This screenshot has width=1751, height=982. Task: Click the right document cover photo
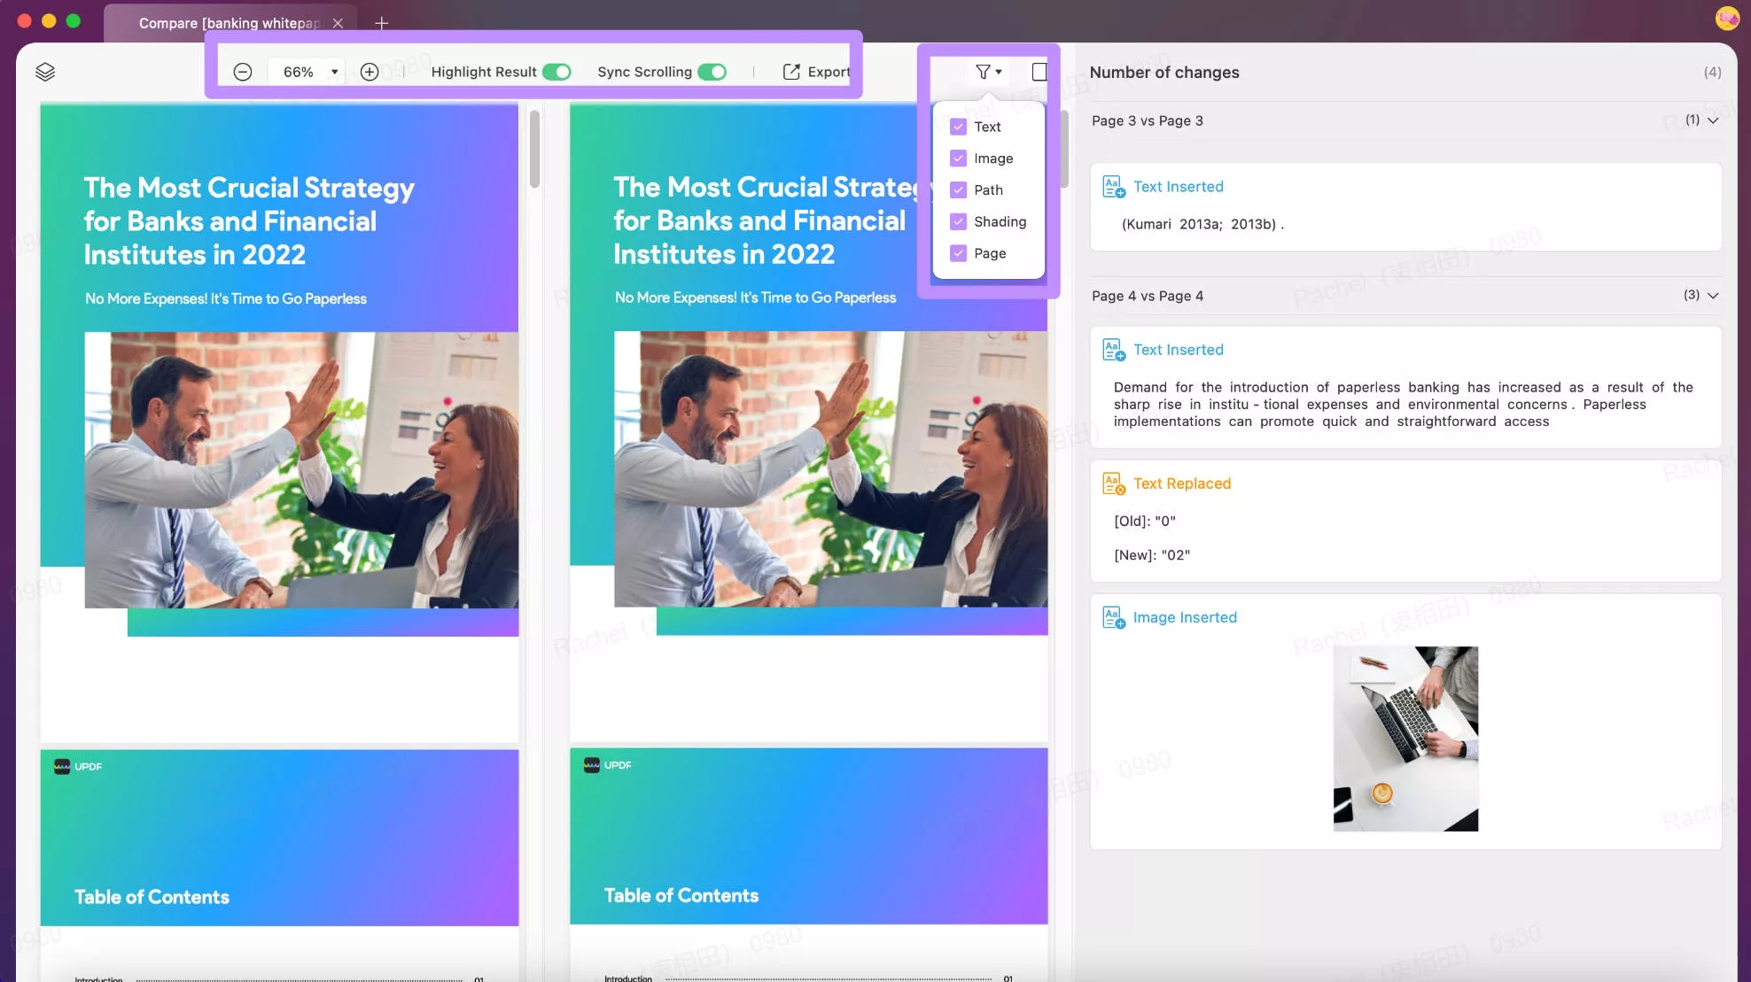pos(830,469)
